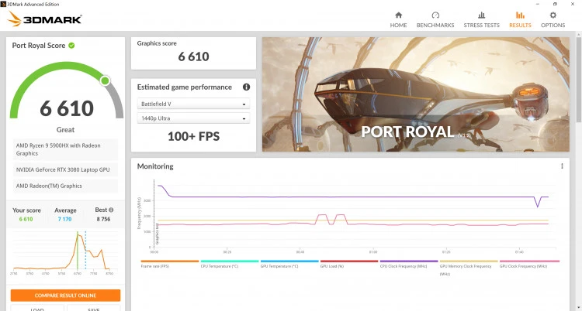Click the score gauge indicator knob
The width and height of the screenshot is (582, 311).
[105, 80]
